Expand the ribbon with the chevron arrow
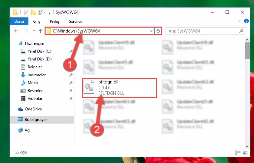The width and height of the screenshot is (254, 163). click(239, 21)
